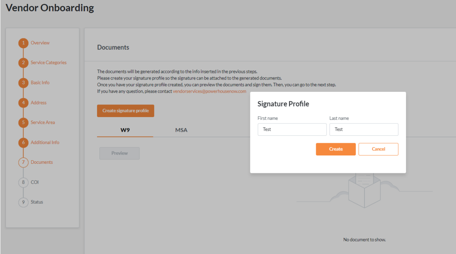Click step 6 circle icon in stepper

coord(23,142)
